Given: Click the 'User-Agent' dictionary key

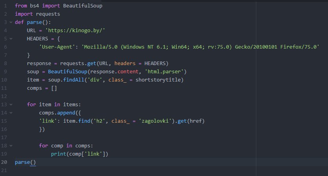Looking at the screenshot, I should coord(57,47).
